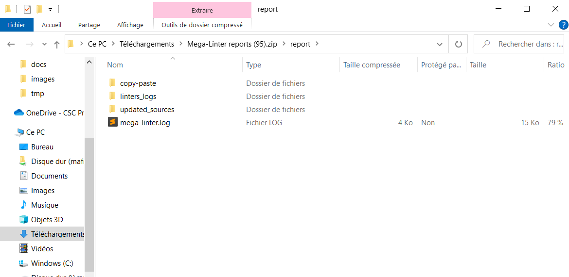Click the Objets 3D cube icon
This screenshot has height=277, width=569.
pos(23,219)
